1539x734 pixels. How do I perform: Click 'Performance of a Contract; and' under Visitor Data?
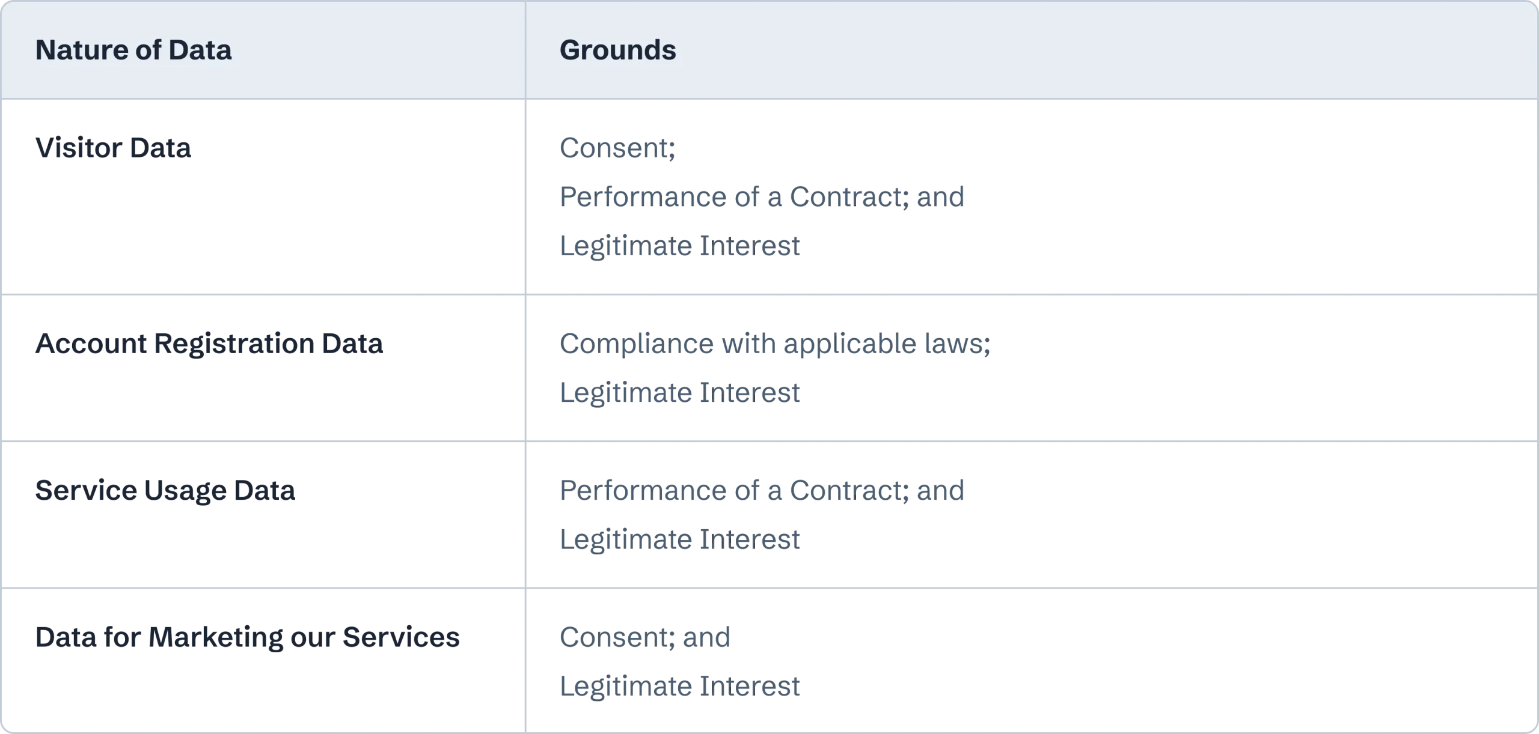pos(762,197)
